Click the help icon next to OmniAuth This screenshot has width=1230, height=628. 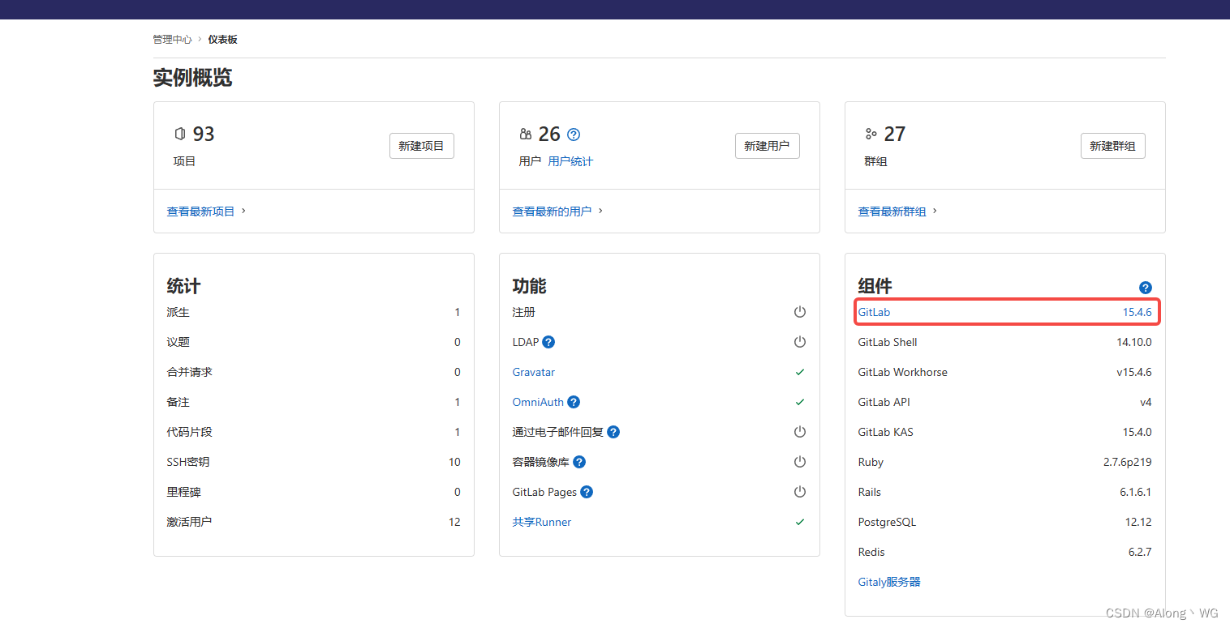point(574,402)
